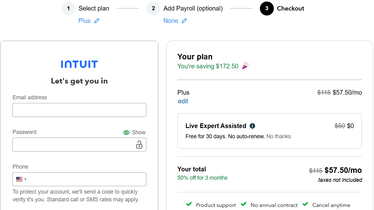
Task: Focus the Password input field
Action: [73, 144]
